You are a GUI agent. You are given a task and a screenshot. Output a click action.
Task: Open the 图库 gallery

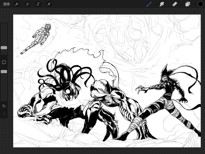pos(7,4)
